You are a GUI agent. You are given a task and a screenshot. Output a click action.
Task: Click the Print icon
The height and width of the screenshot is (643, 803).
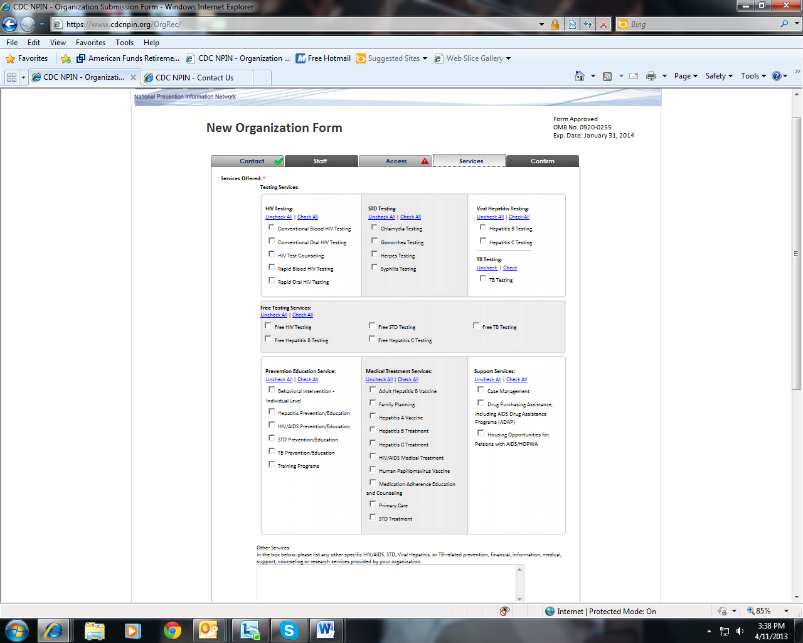coord(651,76)
